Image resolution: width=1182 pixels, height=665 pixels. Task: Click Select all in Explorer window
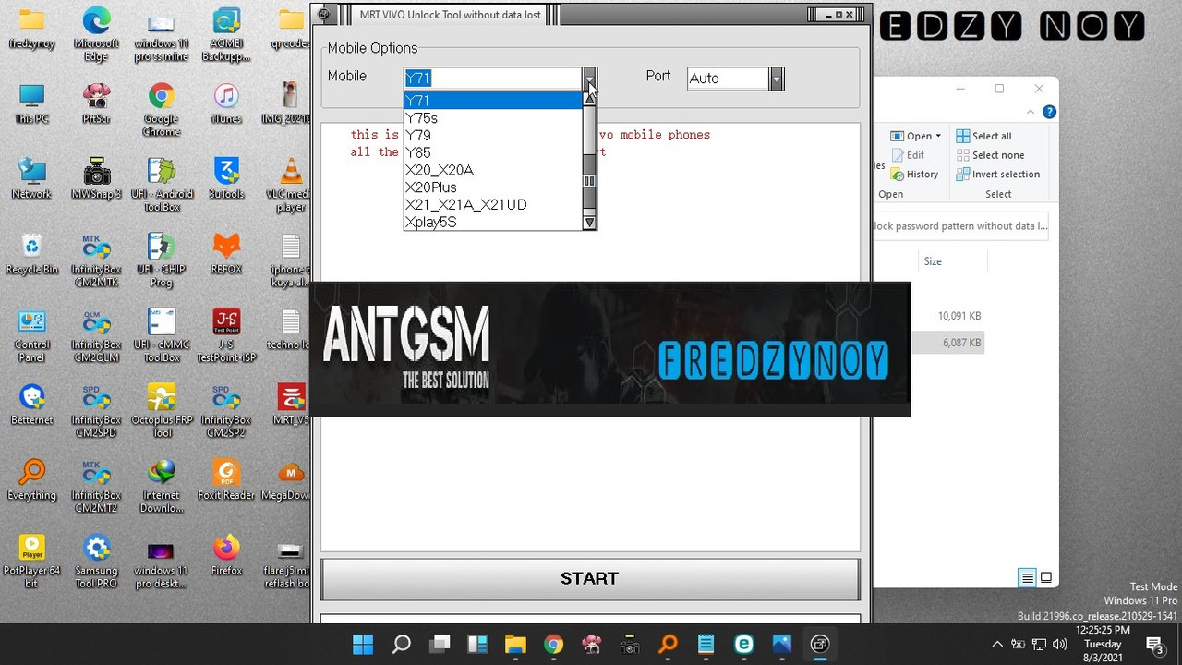983,136
